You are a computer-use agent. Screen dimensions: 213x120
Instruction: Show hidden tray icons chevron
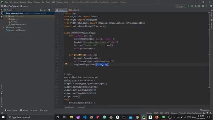(x=175, y=117)
